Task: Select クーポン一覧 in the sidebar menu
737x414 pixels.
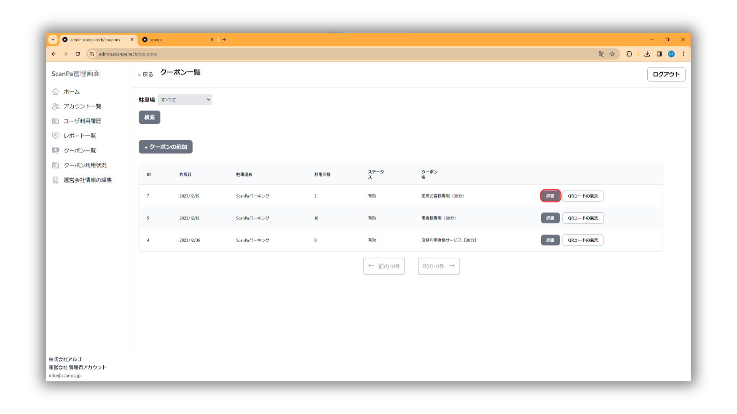Action: 80,151
